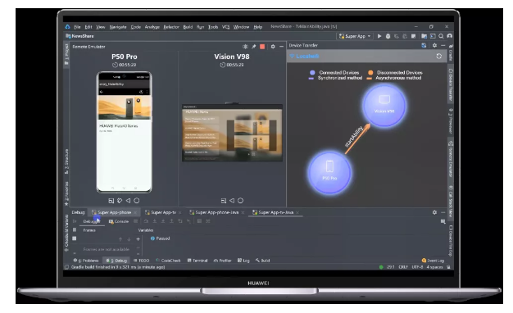
Task: Open the Build tool window
Action: point(263,261)
